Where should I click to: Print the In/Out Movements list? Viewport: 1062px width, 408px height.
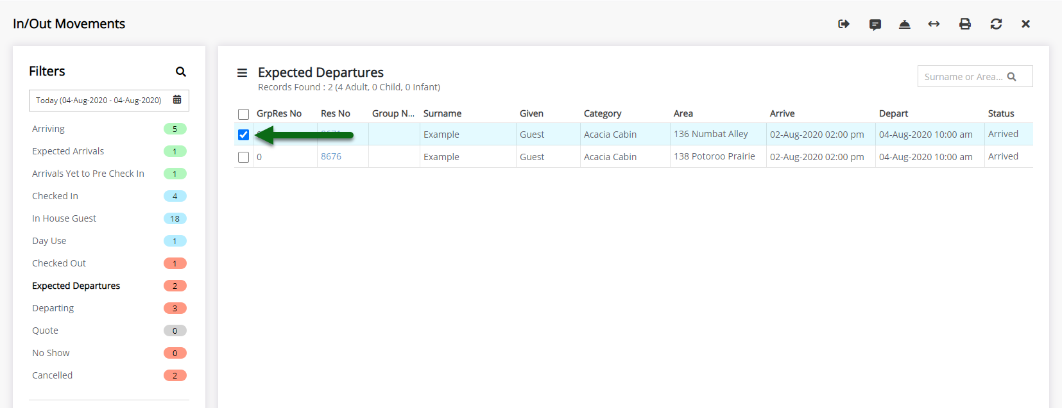tap(965, 24)
